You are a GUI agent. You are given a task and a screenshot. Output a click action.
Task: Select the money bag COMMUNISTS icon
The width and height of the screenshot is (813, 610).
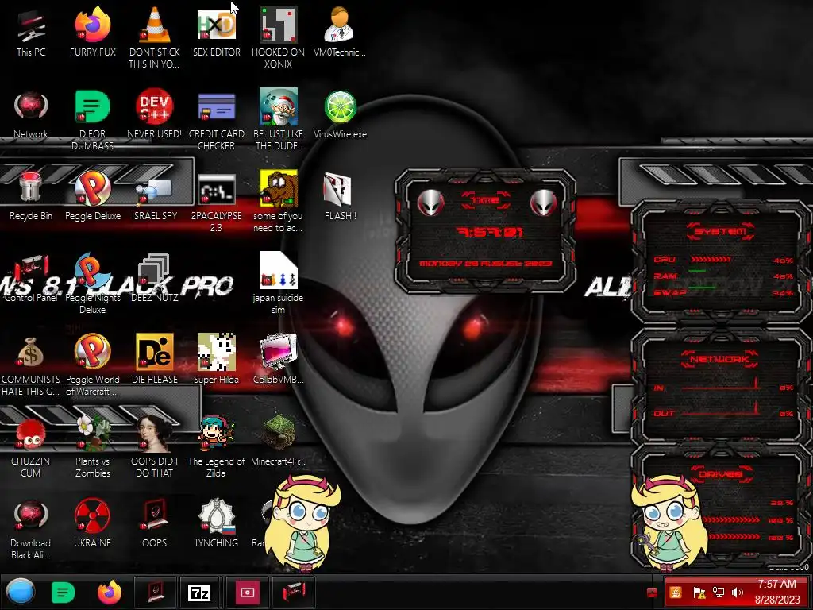tap(31, 353)
